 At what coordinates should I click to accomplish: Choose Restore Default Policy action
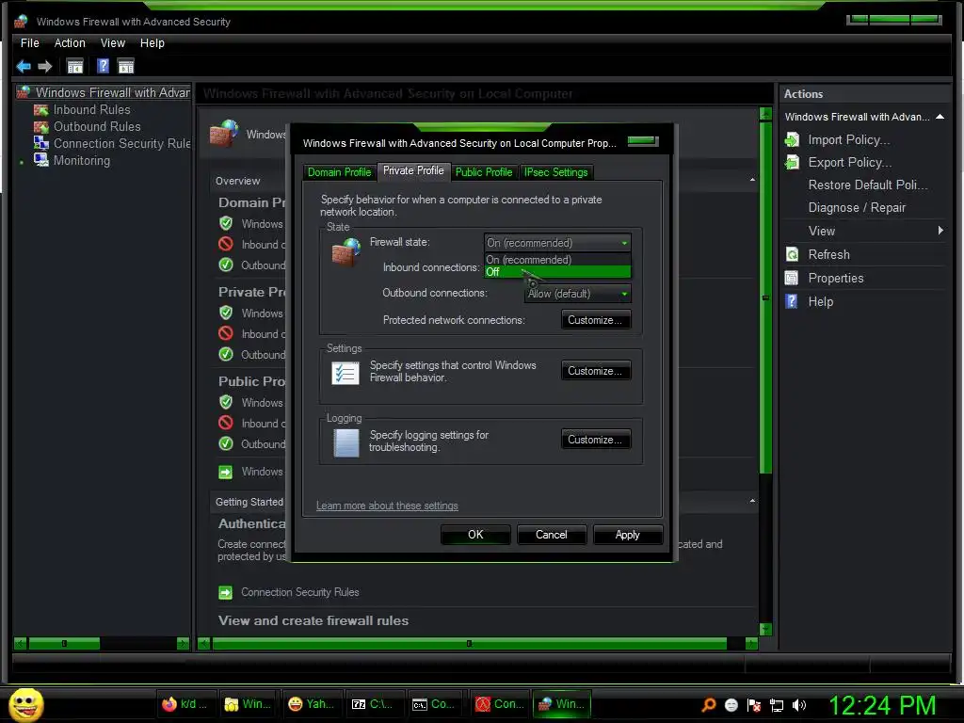[867, 185]
